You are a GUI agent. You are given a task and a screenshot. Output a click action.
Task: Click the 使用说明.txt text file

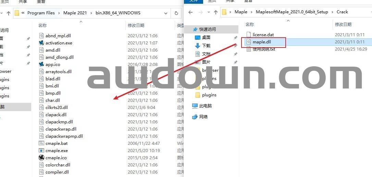263,49
